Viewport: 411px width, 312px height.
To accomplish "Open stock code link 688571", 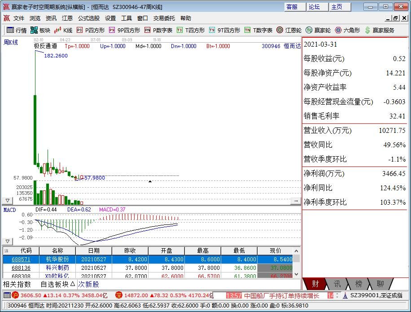I will click(x=21, y=259).
